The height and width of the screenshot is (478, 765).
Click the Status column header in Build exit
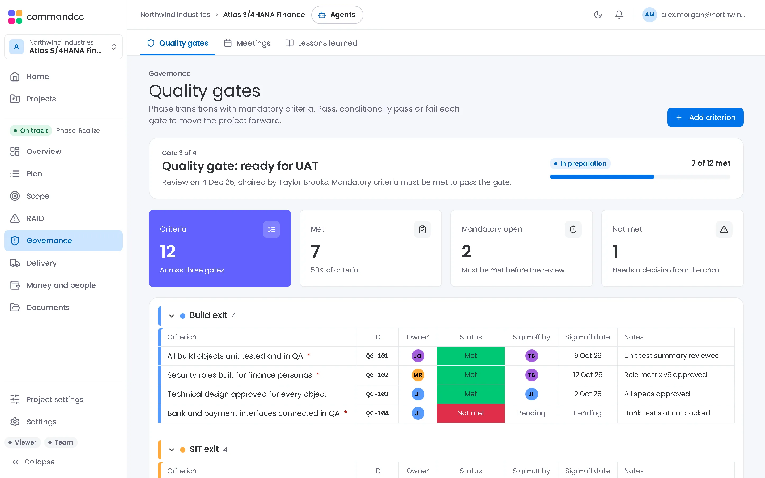(x=471, y=337)
